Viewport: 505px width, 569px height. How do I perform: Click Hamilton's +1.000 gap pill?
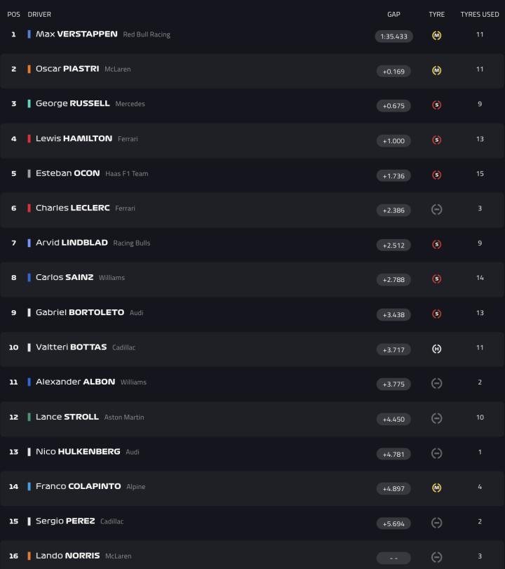pyautogui.click(x=393, y=140)
